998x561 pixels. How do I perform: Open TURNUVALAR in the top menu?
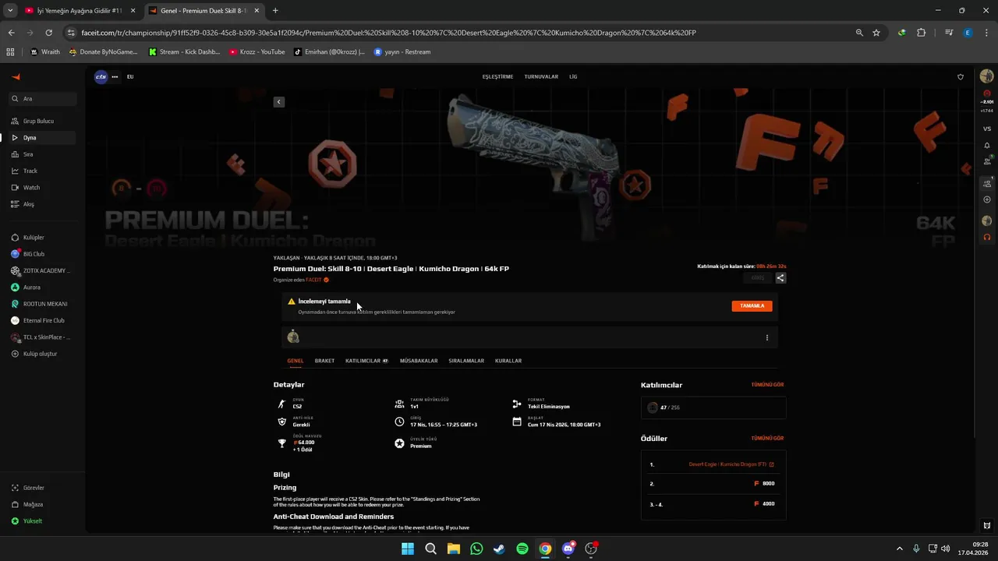[x=541, y=77]
